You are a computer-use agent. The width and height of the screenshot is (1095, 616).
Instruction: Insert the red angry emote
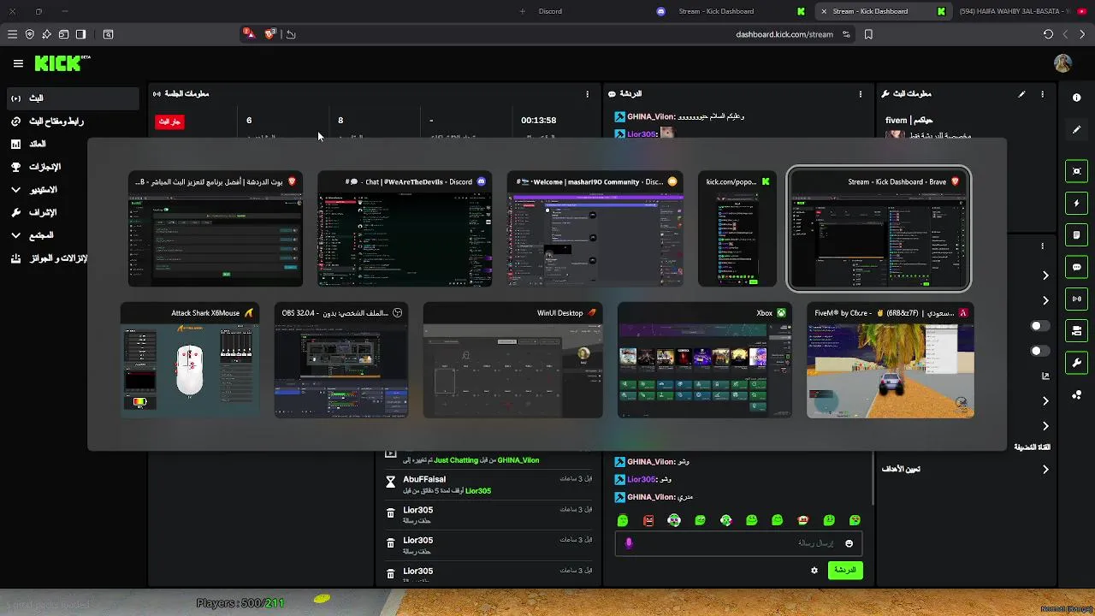[648, 520]
